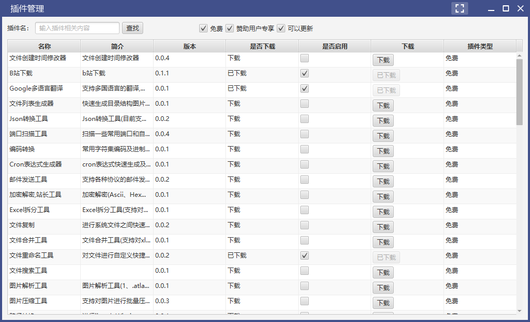Click the fullscreen icon in title bar

460,8
